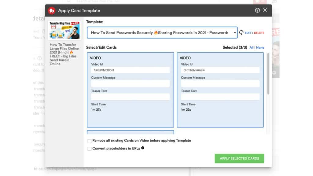Open the Template selection dropdown

tap(162, 33)
